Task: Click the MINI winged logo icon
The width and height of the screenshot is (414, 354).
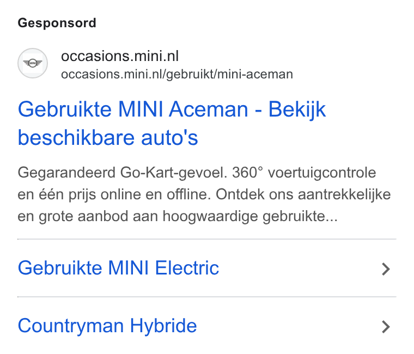Action: (x=33, y=63)
